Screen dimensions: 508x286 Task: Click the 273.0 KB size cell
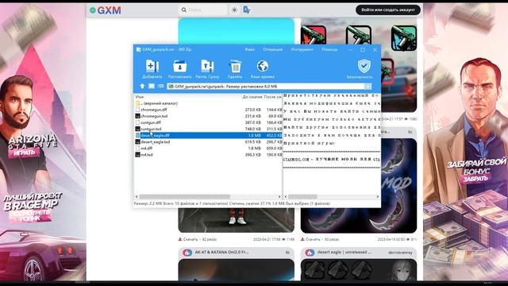pos(252,110)
